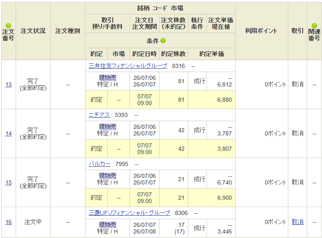Open order number 13 details
The image size is (322, 238).
8,84
